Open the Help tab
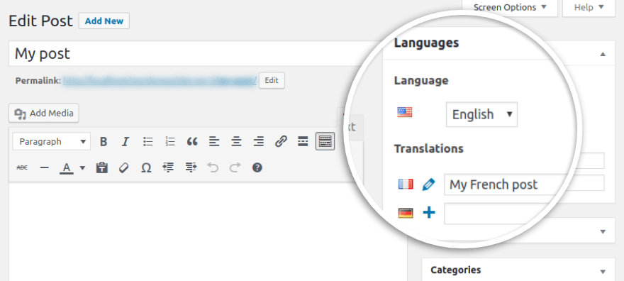Screen dimensions: 624x281 pyautogui.click(x=589, y=7)
